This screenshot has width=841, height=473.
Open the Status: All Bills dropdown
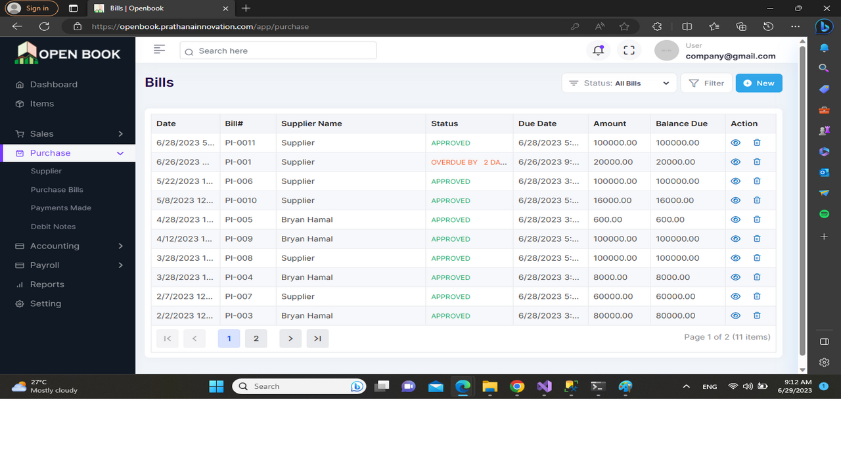point(618,83)
